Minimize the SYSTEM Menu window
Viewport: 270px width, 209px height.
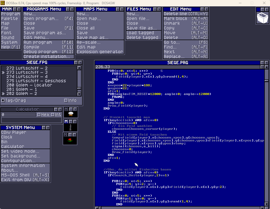click(44, 128)
